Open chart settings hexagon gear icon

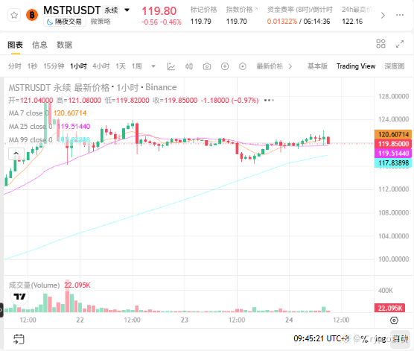[394, 320]
